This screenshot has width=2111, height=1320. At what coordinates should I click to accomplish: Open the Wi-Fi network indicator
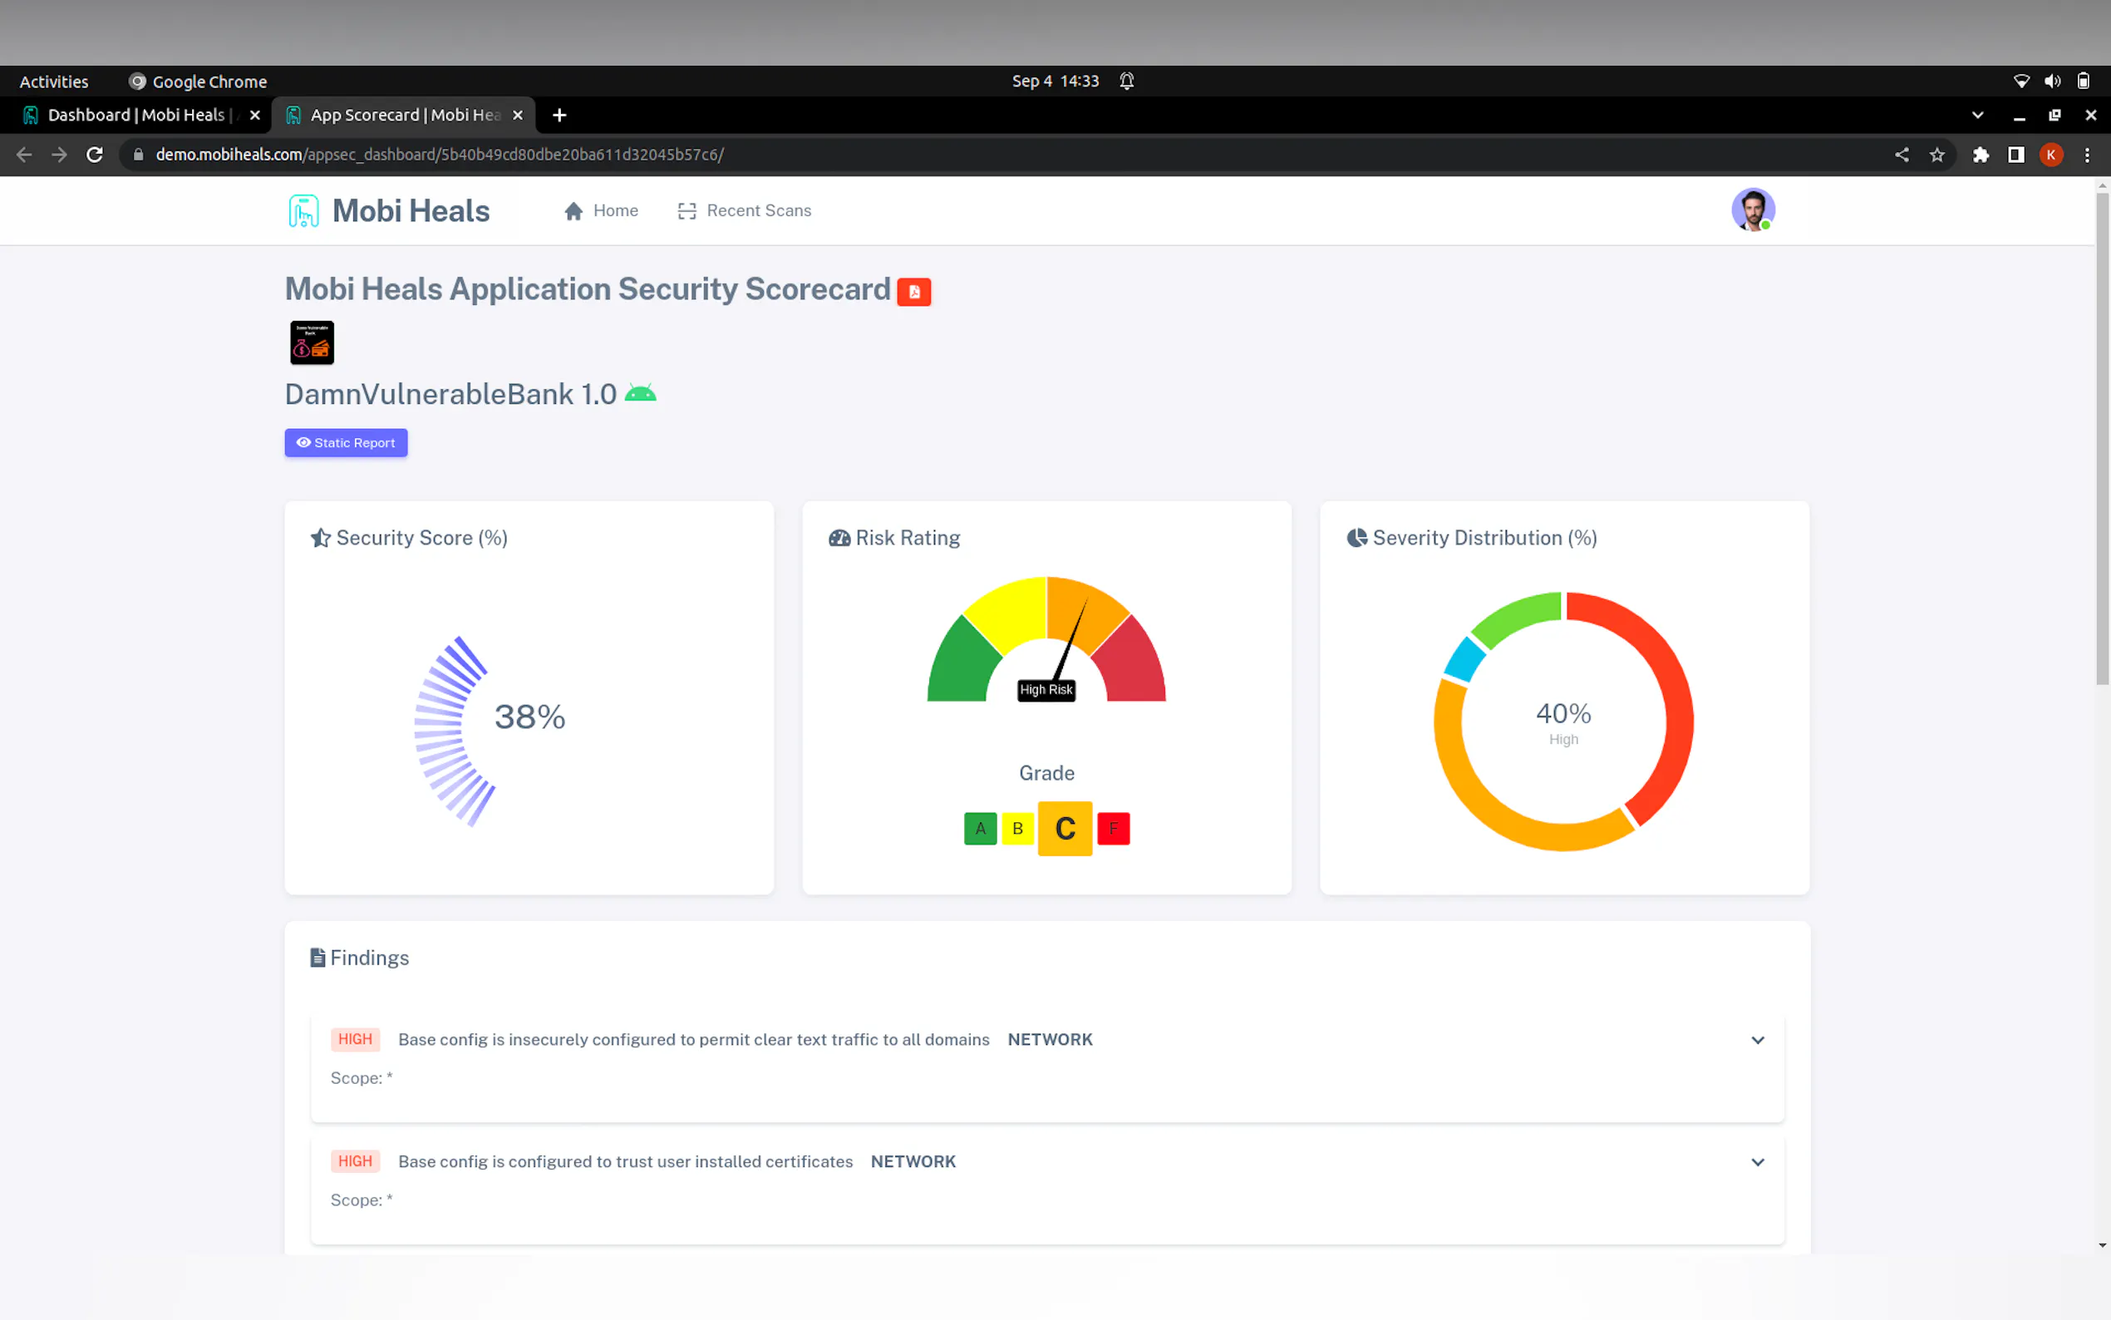(x=2021, y=81)
